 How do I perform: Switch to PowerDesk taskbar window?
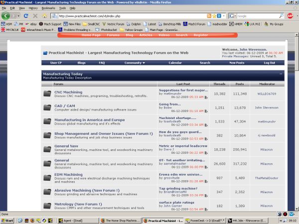point(205,221)
